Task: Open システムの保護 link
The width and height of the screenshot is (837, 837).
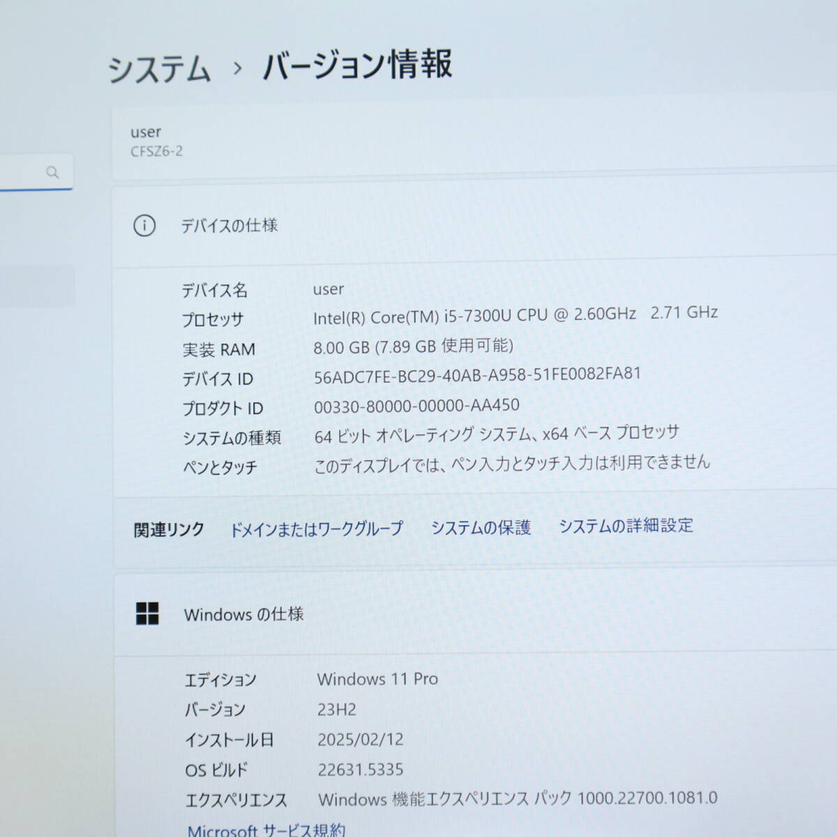Action: pos(481,527)
